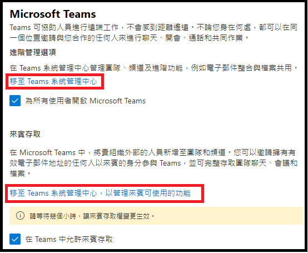
Task: Click 聊天、開會、通話和共同作業 text line
Action: tap(196, 38)
